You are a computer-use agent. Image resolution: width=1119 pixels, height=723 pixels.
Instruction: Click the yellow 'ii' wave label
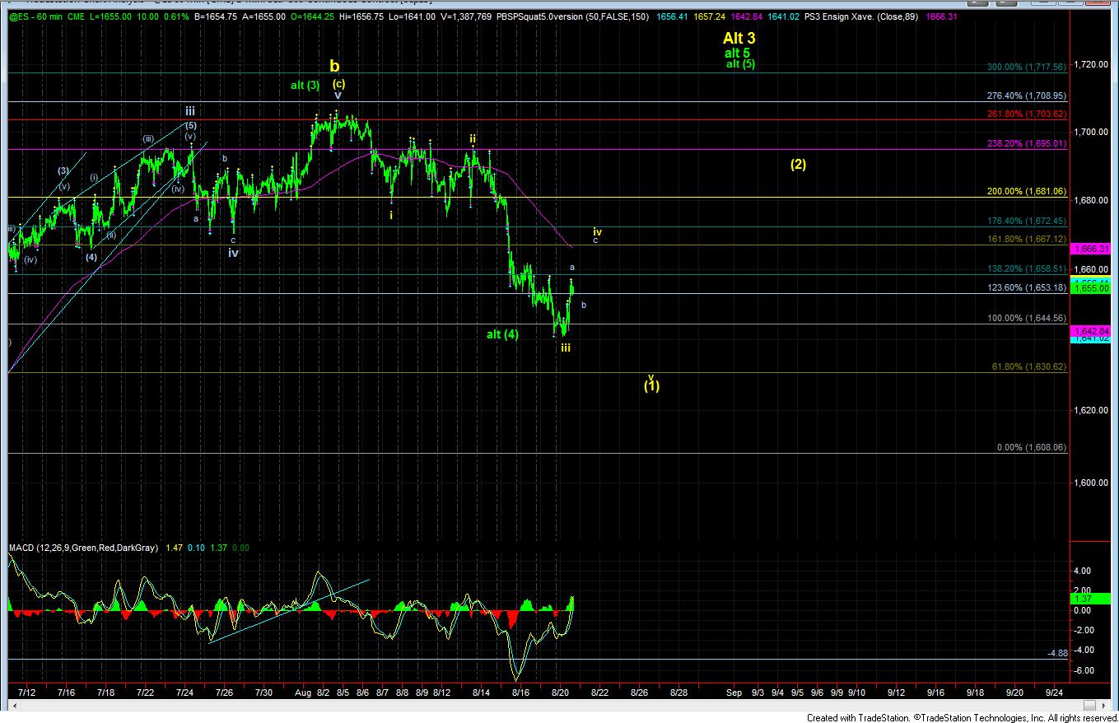tap(473, 139)
